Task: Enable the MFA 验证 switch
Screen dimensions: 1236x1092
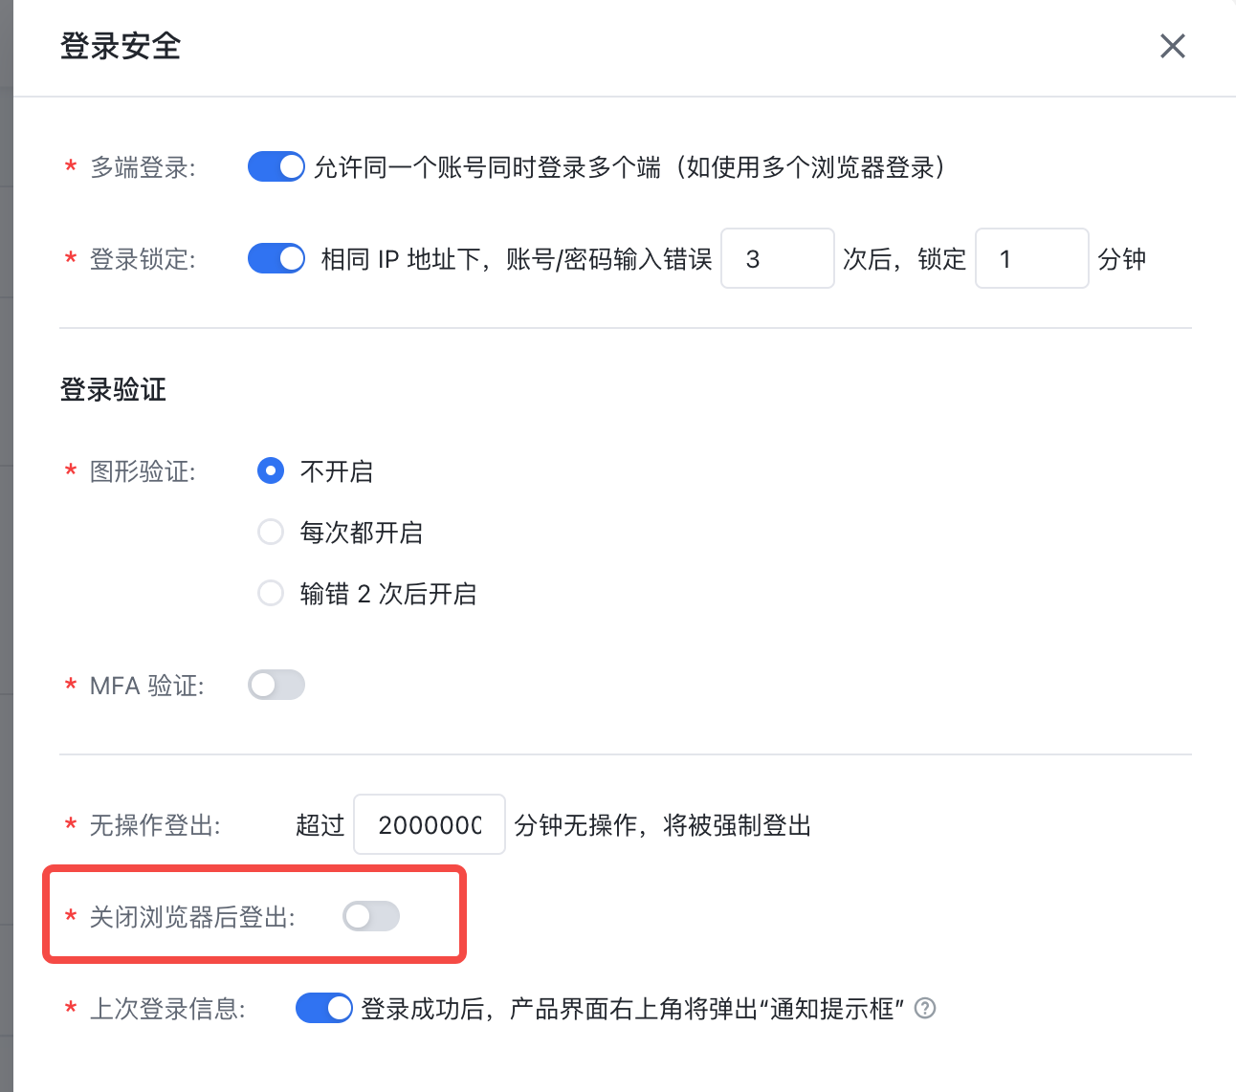Action: point(276,685)
